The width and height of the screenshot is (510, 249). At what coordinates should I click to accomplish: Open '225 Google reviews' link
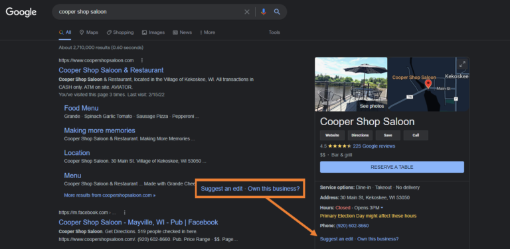tap(374, 146)
